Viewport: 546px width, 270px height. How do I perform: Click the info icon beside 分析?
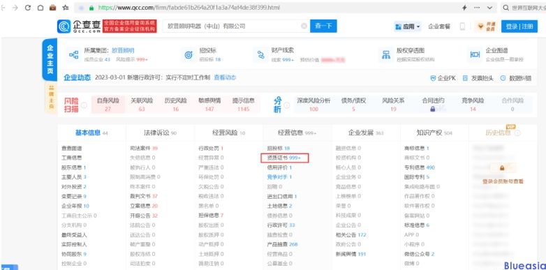[x=286, y=105]
